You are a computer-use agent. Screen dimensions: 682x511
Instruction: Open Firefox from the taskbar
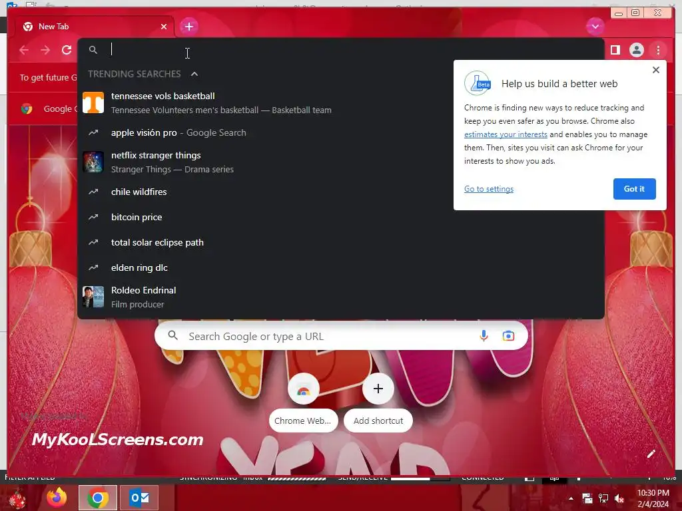57,498
